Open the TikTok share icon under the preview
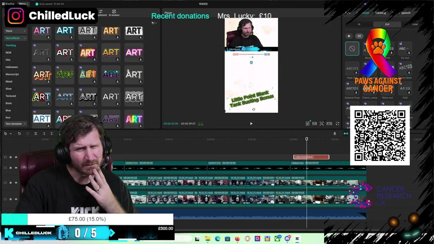Image resolution: width=434 pixels, height=244 pixels. pos(308,124)
